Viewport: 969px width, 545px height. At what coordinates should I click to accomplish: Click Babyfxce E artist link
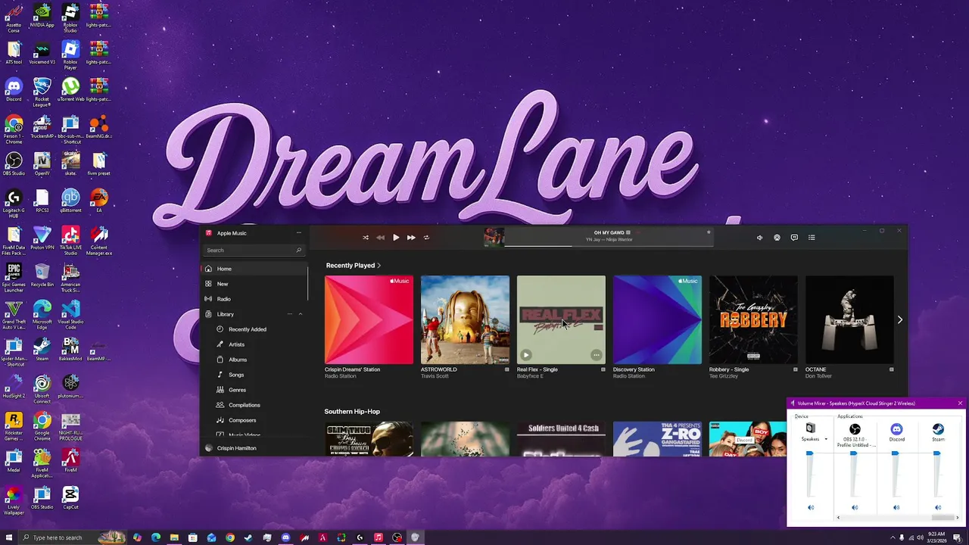[530, 376]
